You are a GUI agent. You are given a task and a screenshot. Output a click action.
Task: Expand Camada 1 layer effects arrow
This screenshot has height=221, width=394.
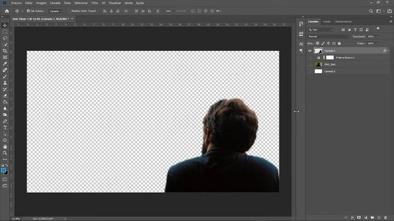click(389, 51)
